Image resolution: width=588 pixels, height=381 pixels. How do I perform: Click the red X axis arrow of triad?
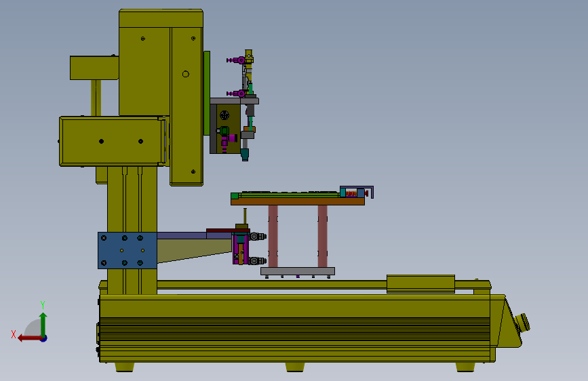(x=29, y=338)
